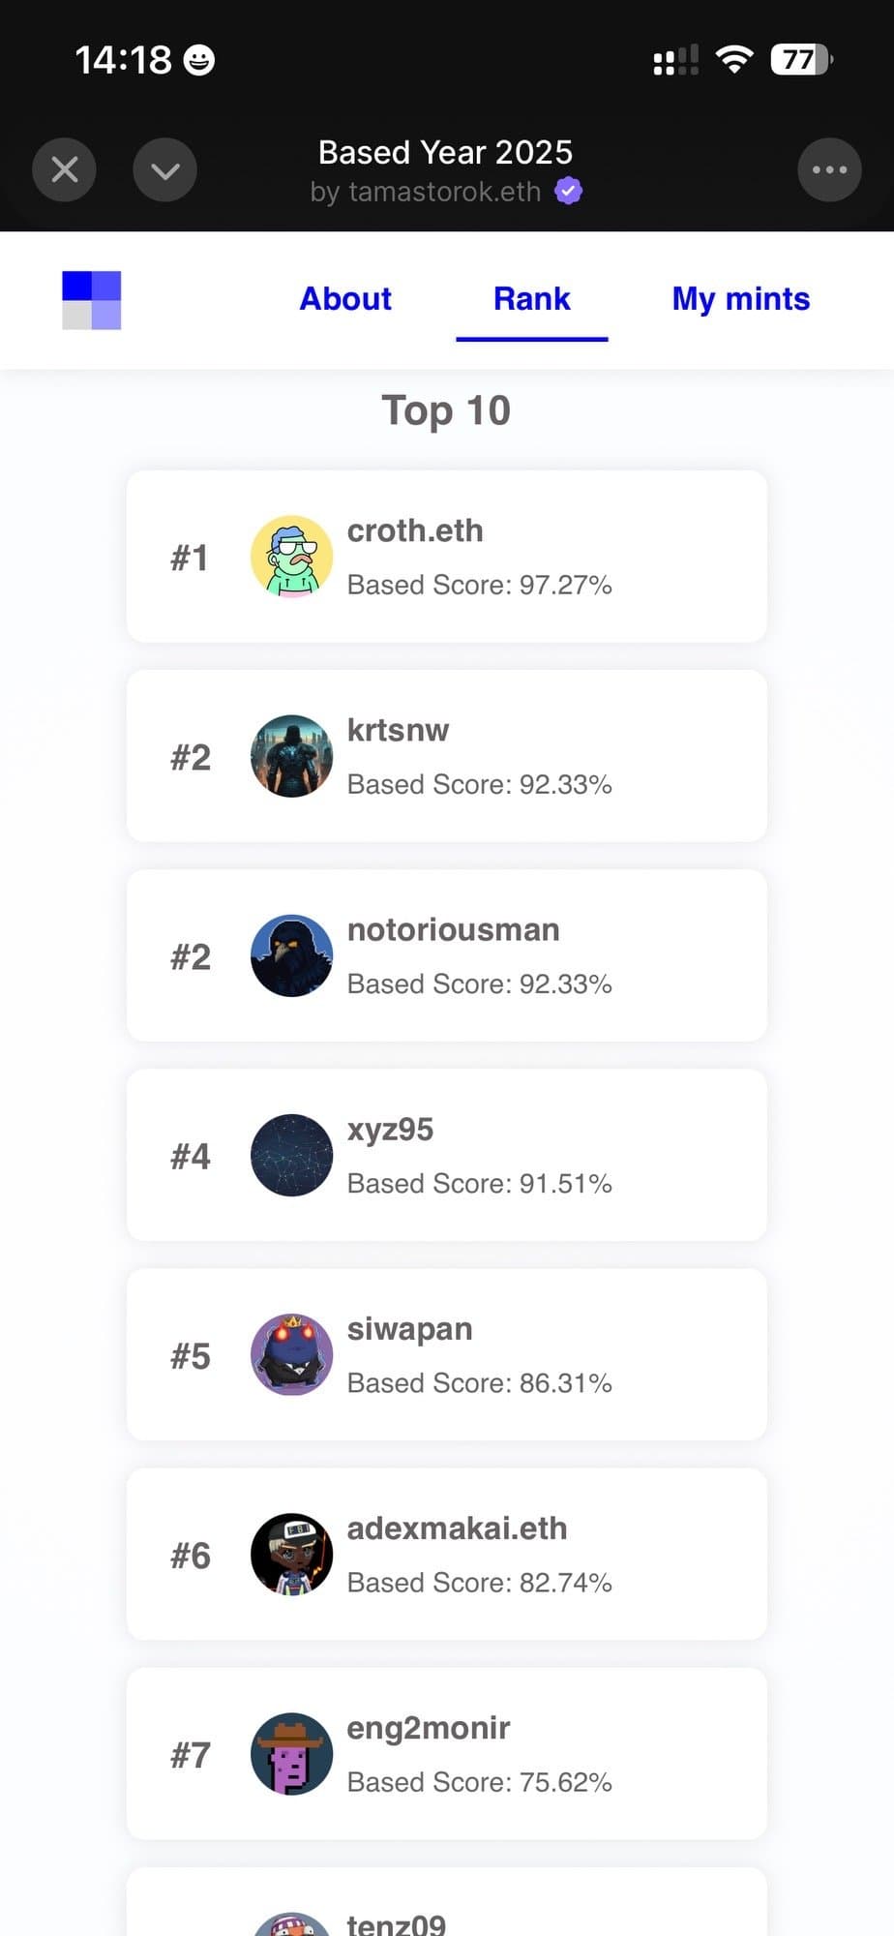
Task: Open the About tab
Action: [x=345, y=299]
